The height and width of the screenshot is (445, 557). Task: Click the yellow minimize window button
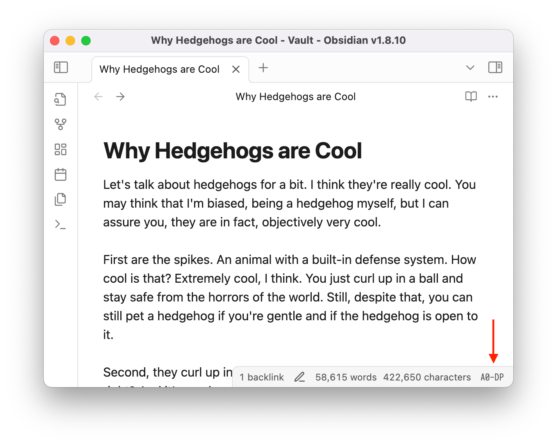click(70, 41)
